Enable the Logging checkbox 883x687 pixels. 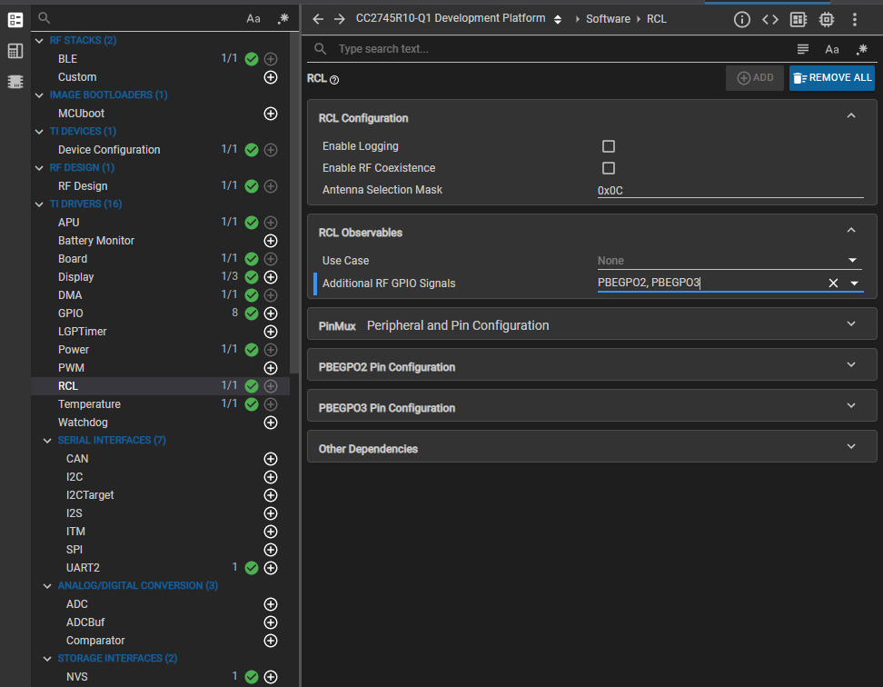609,146
